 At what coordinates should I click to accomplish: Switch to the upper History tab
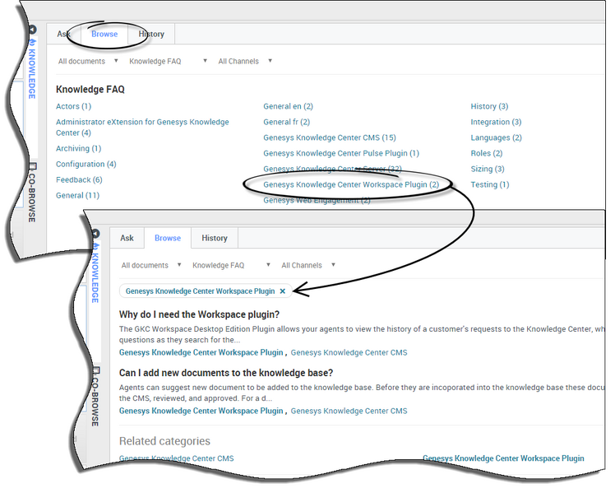[151, 34]
